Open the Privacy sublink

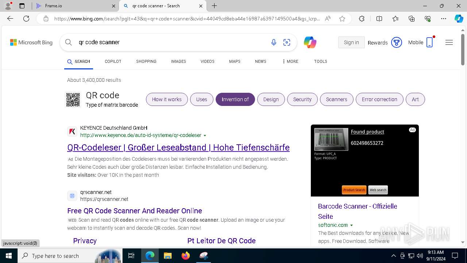click(85, 241)
